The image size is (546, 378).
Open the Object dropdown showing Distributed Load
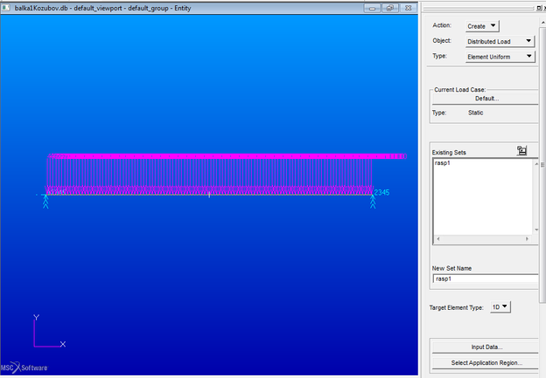pos(500,41)
